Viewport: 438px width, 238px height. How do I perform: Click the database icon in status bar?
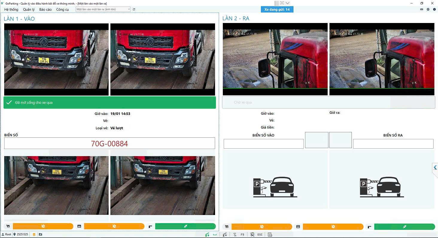[x=34, y=234]
